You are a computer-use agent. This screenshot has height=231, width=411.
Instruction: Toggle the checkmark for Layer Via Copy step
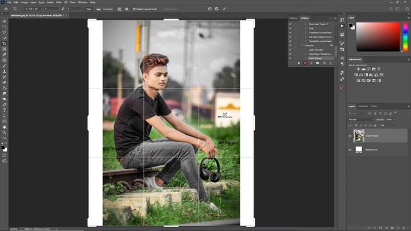[x=290, y=50]
